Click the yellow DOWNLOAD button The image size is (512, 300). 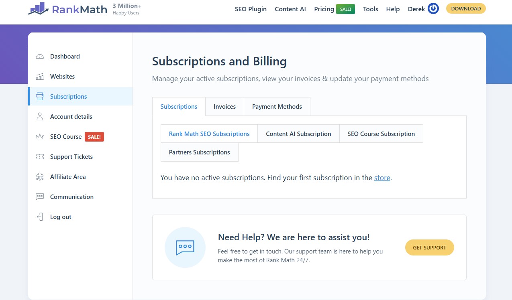tap(466, 8)
